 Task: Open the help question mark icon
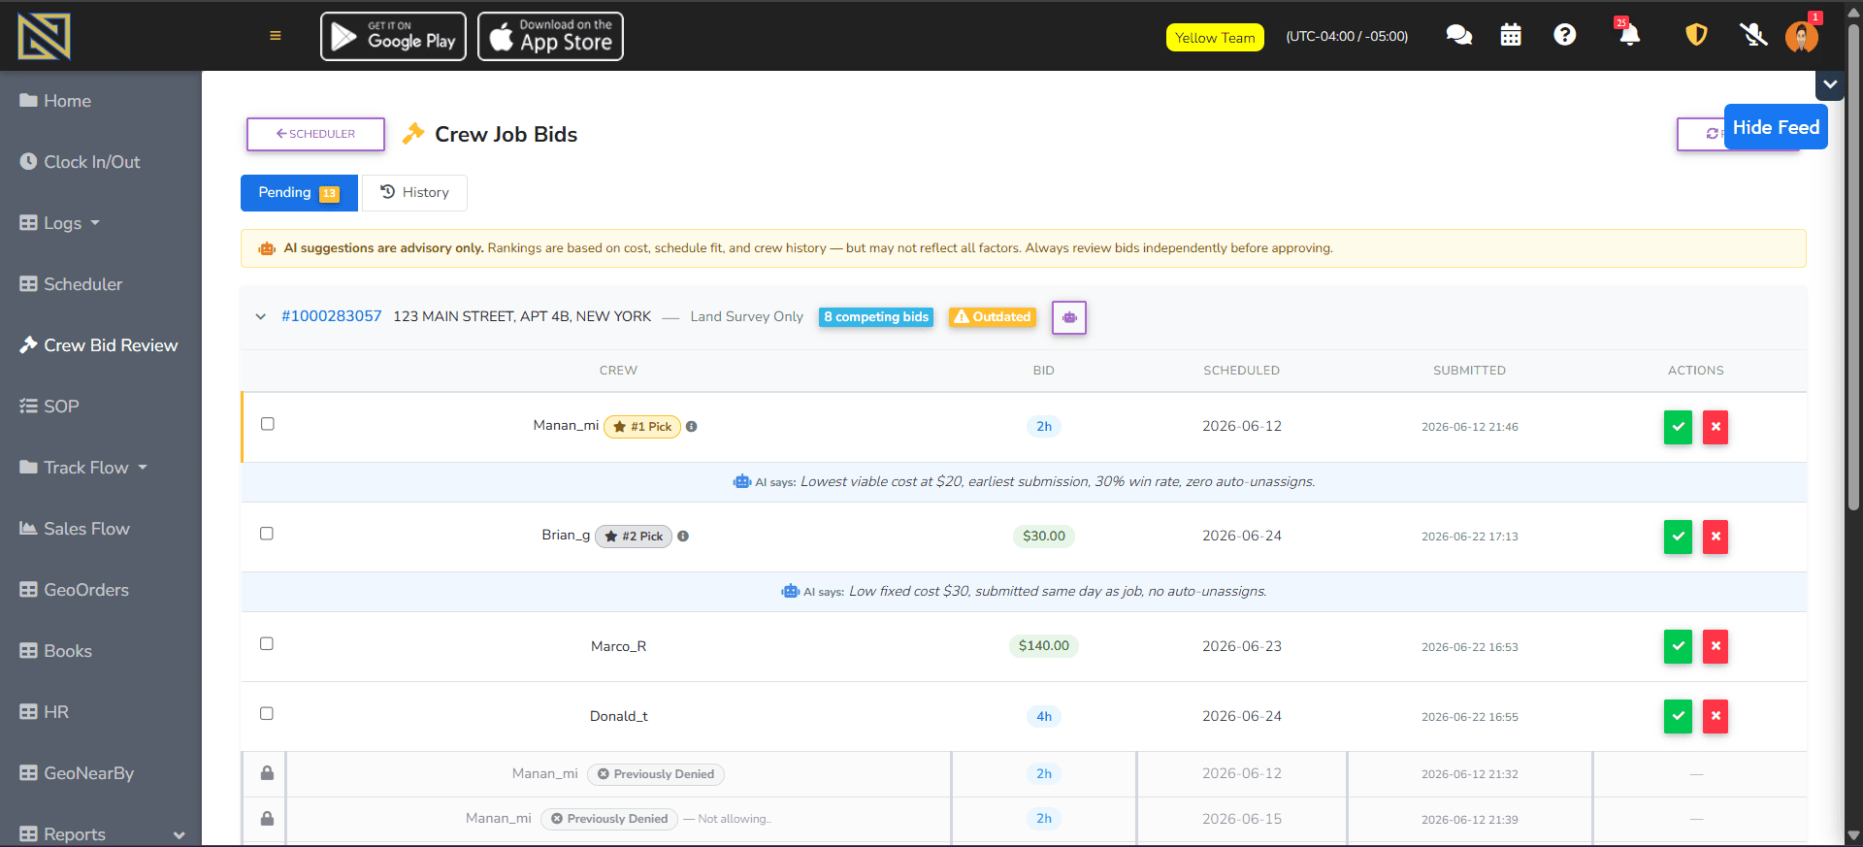click(x=1564, y=35)
